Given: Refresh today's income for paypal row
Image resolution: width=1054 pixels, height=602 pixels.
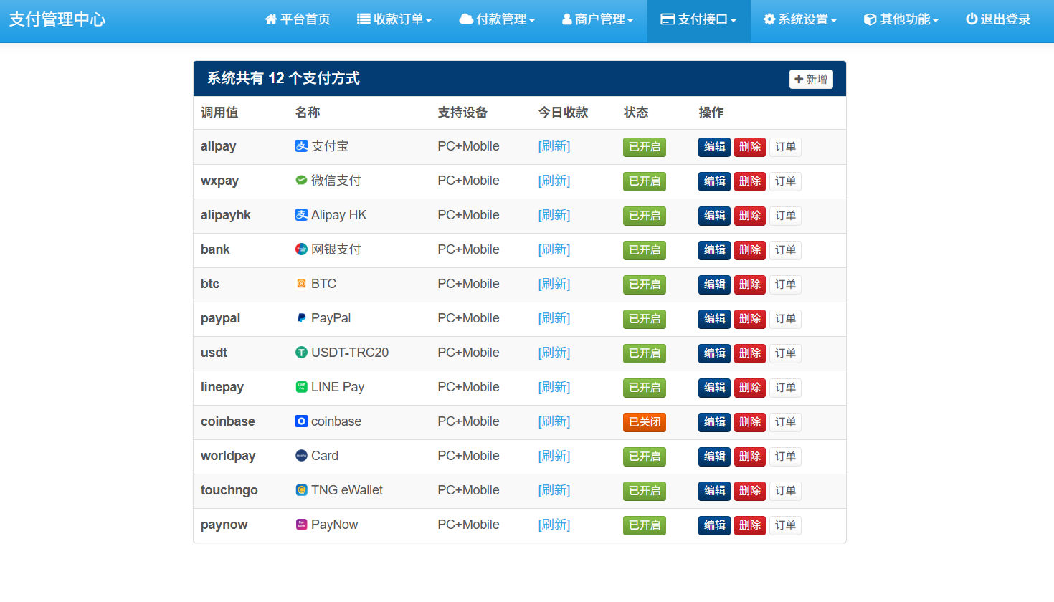Looking at the screenshot, I should click(x=554, y=318).
